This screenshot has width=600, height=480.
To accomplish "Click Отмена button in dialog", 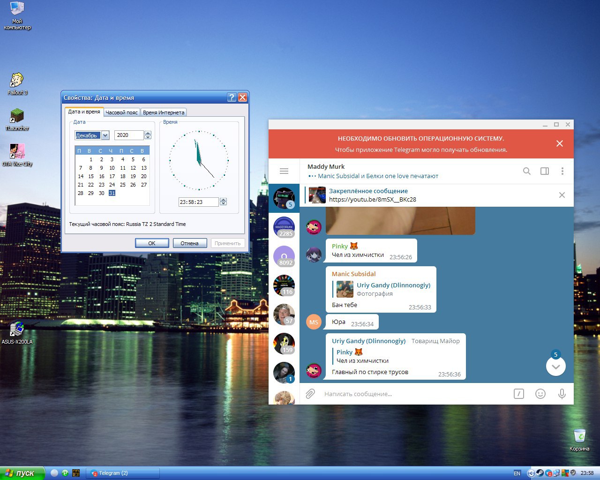I will (x=190, y=243).
